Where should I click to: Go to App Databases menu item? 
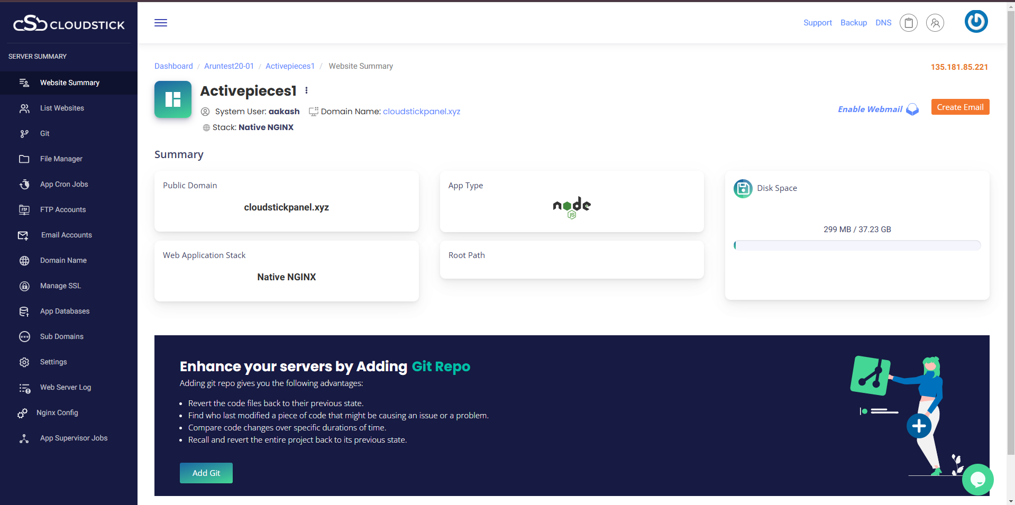point(65,311)
